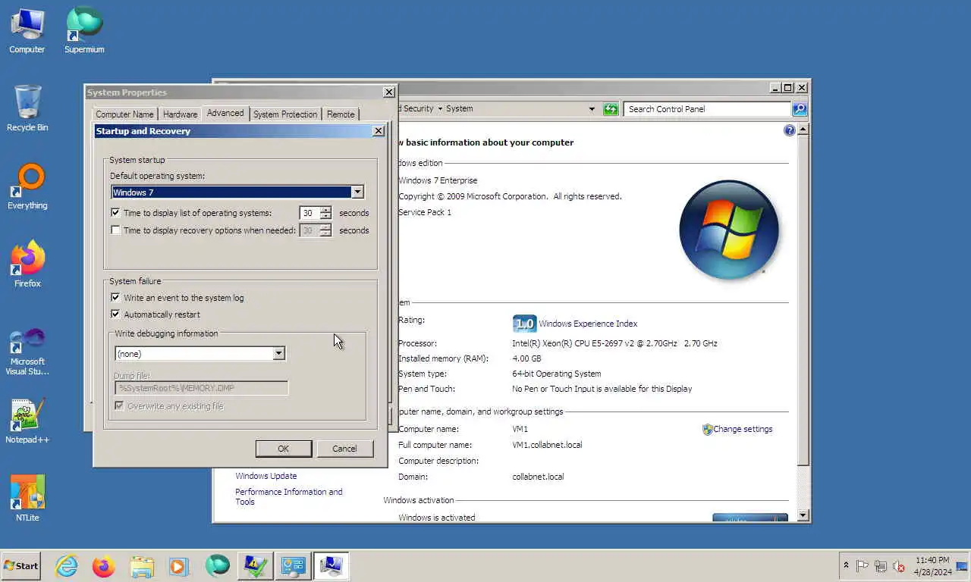
Task: Activate the System Properties taskbar button
Action: [331, 566]
